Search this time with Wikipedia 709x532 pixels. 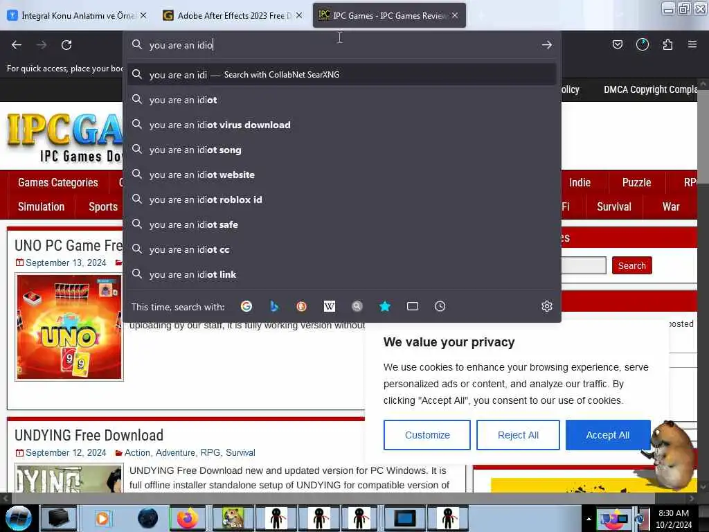point(330,306)
